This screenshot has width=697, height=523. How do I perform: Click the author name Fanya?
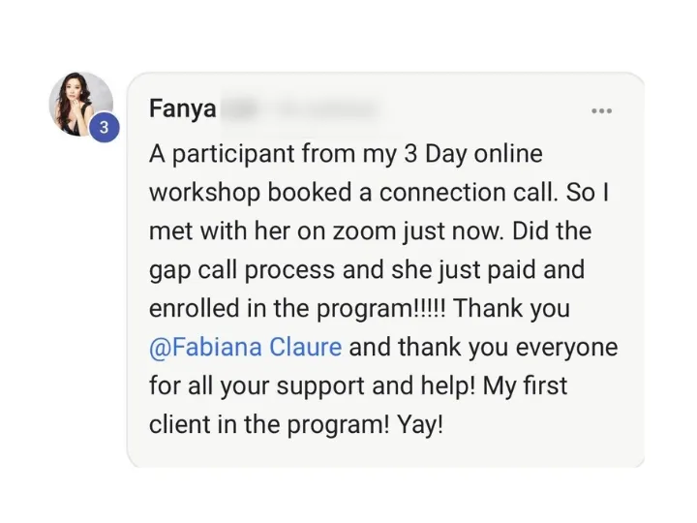(x=183, y=108)
